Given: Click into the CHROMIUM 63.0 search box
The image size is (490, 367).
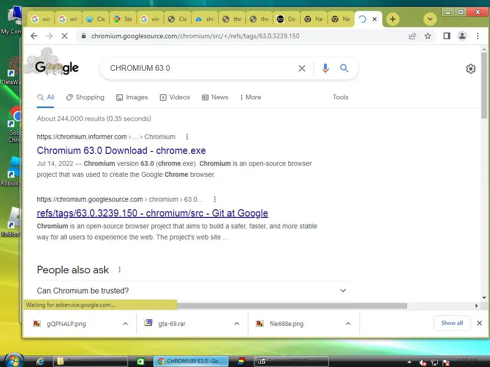Looking at the screenshot, I should point(200,68).
